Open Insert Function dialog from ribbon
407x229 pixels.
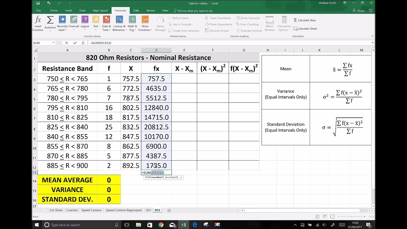38,24
